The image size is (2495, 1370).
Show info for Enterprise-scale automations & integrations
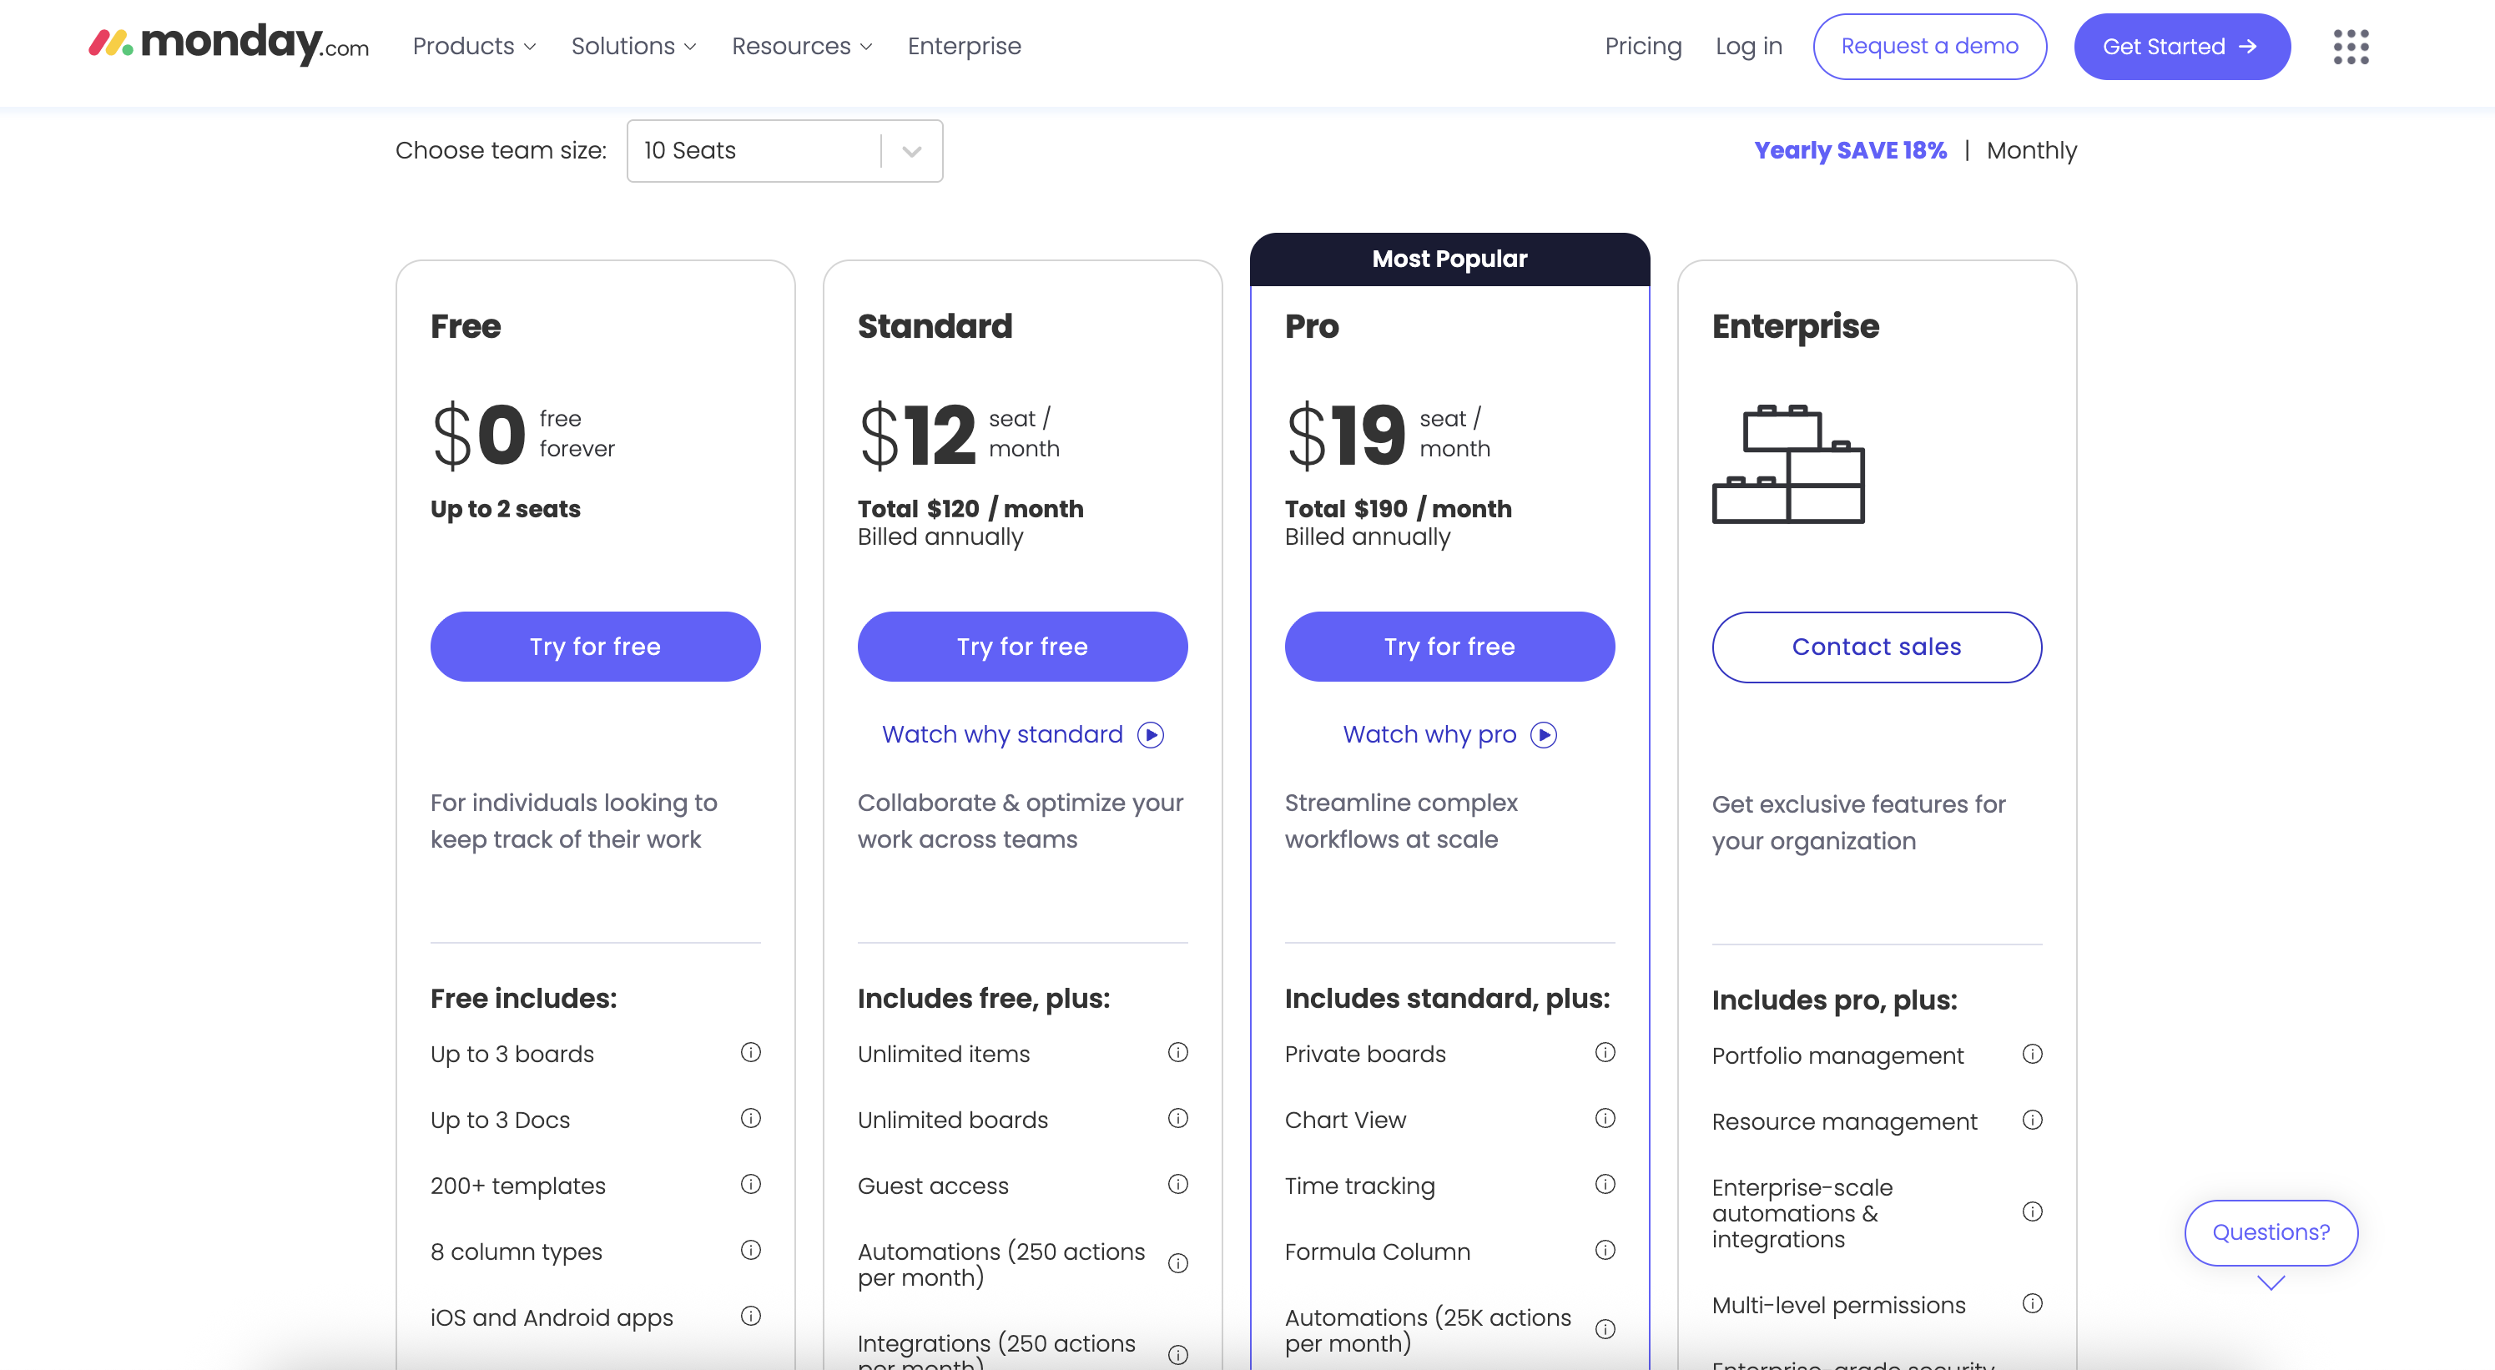[2032, 1212]
